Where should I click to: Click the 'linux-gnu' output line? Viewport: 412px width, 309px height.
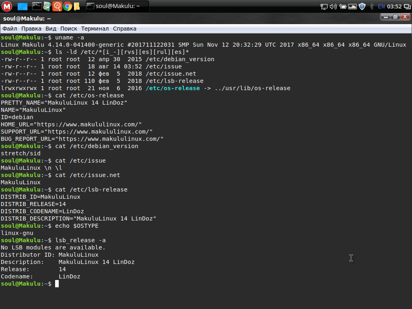[x=17, y=233]
